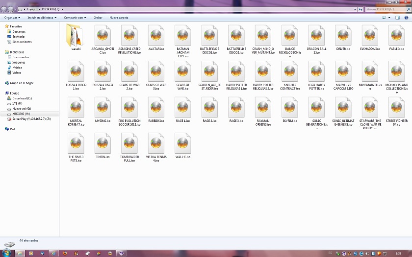Select the FABLE 3.iso file icon
The width and height of the screenshot is (412, 257).
tap(397, 36)
